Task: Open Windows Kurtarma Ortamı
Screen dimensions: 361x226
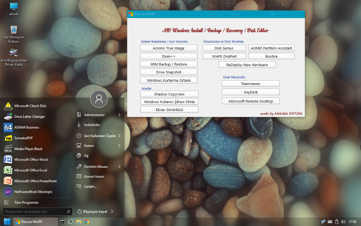Action: 169,80
